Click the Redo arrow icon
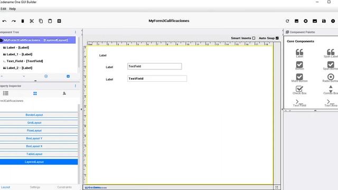The height and width of the screenshot is (190, 338). [14, 21]
